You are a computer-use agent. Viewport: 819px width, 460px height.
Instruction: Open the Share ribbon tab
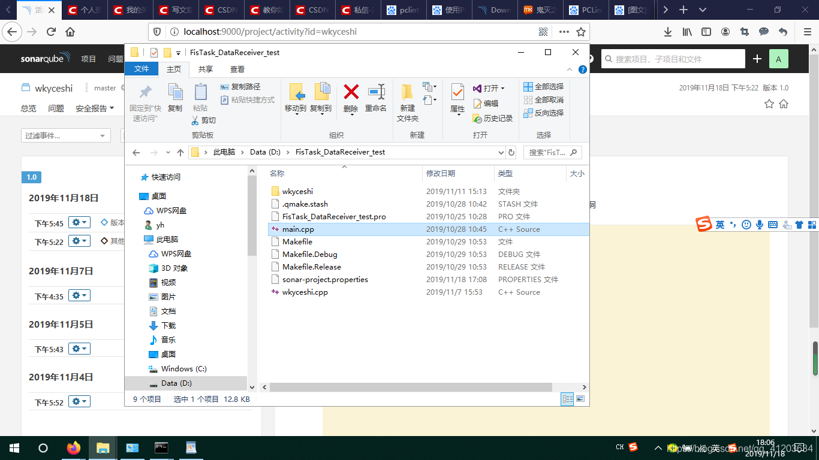tap(206, 69)
